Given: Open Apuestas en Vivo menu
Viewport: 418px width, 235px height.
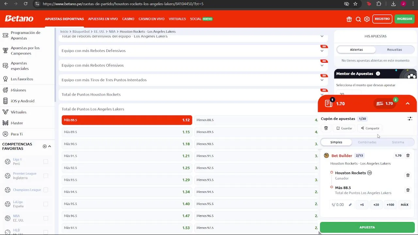Looking at the screenshot, I should [x=103, y=19].
